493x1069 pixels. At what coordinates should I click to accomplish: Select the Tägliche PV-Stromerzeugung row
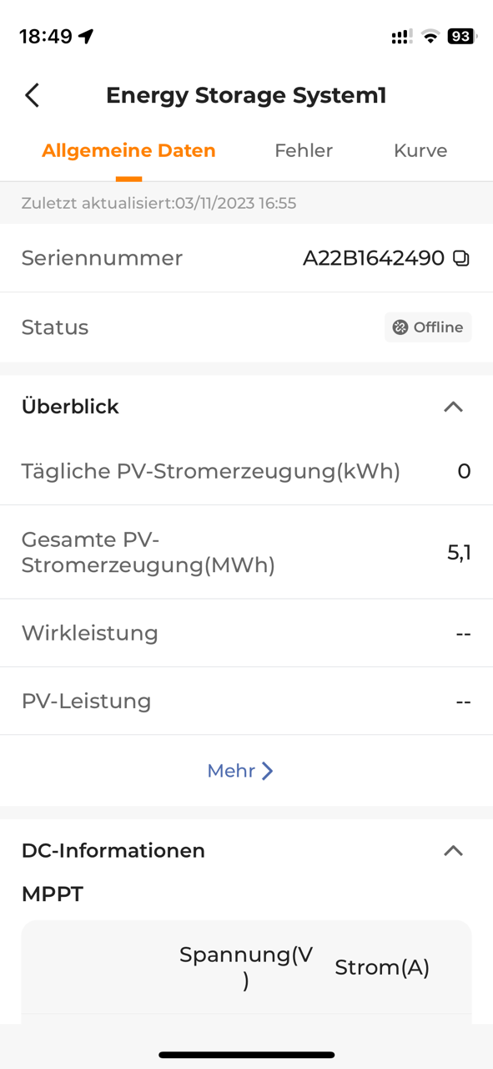246,471
